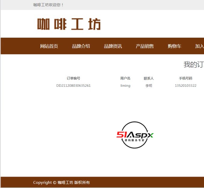Click the 咖啡工坊 logo
The image size is (204, 188).
(69, 24)
